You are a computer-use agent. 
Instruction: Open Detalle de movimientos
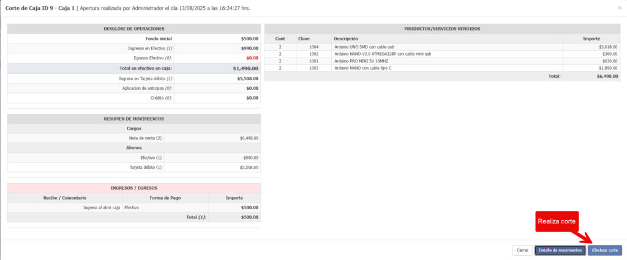coord(560,250)
